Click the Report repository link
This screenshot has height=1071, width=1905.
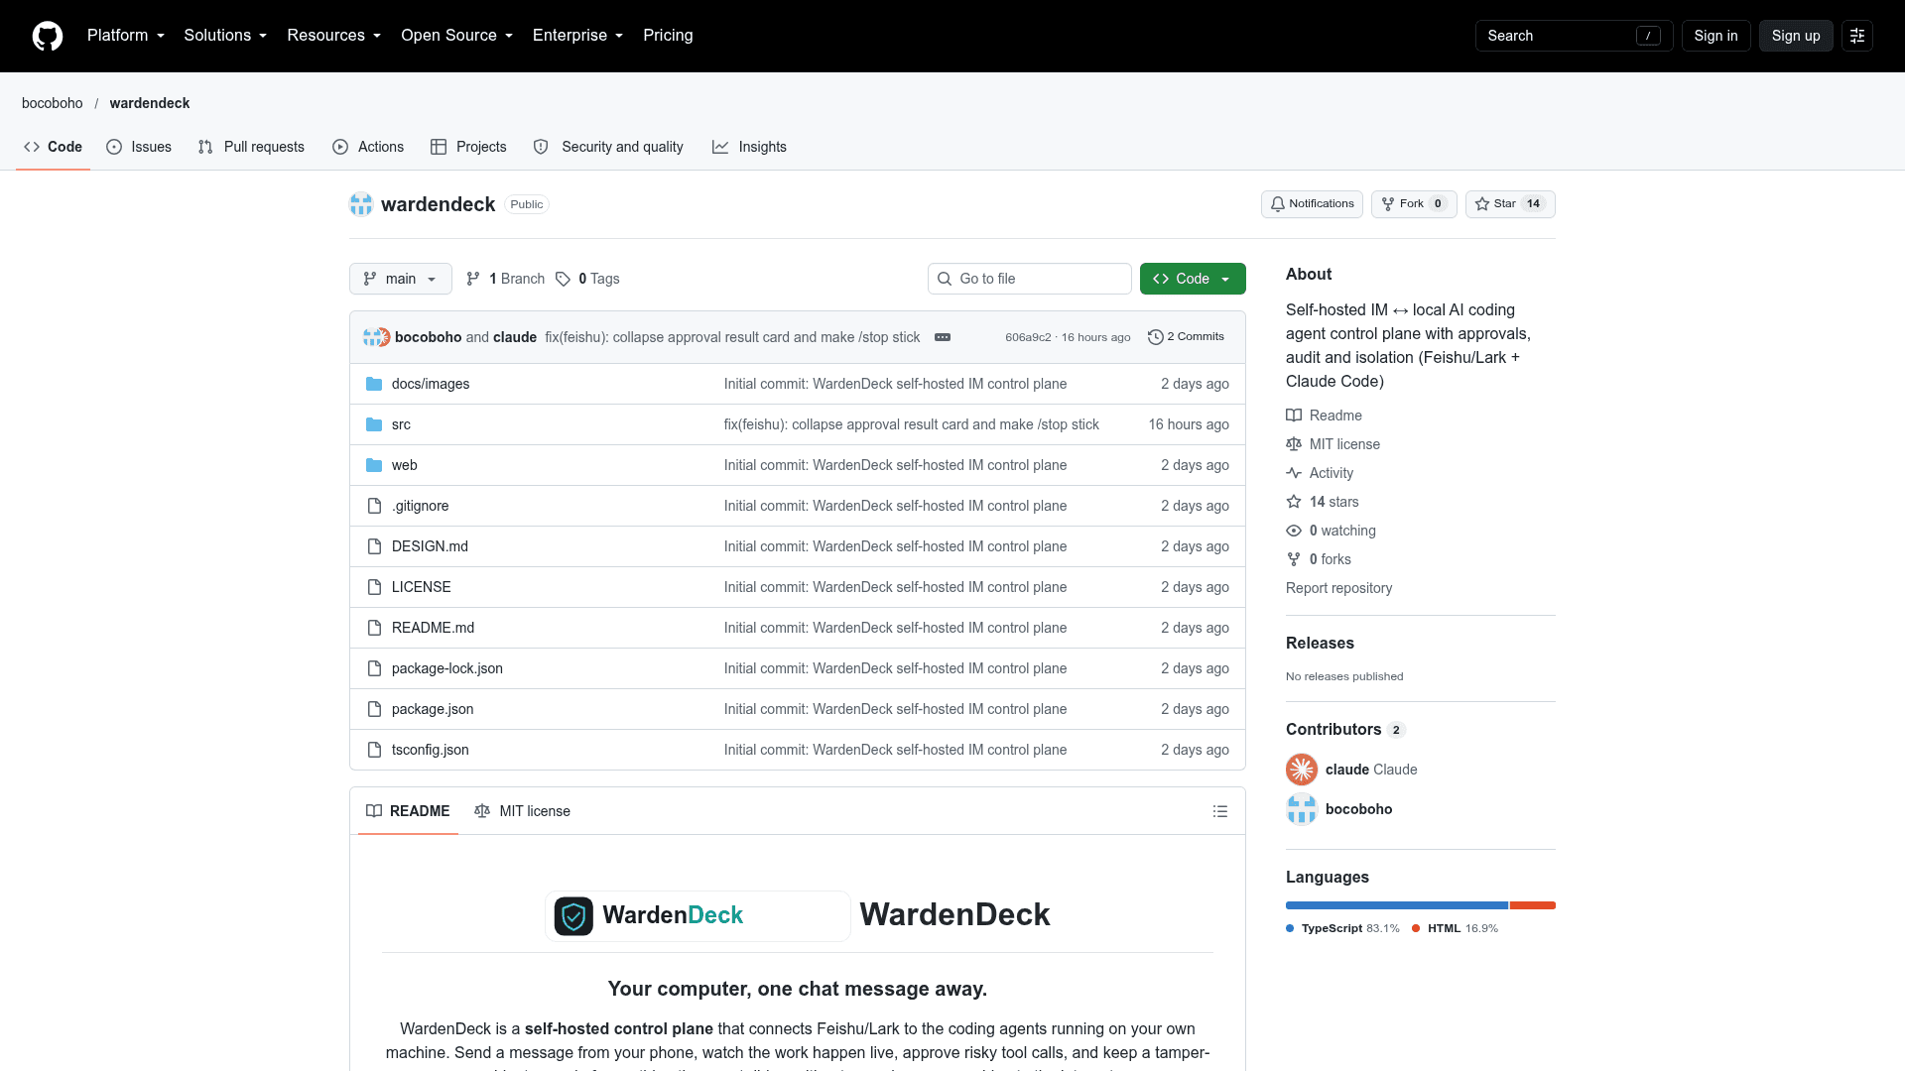[x=1338, y=588]
